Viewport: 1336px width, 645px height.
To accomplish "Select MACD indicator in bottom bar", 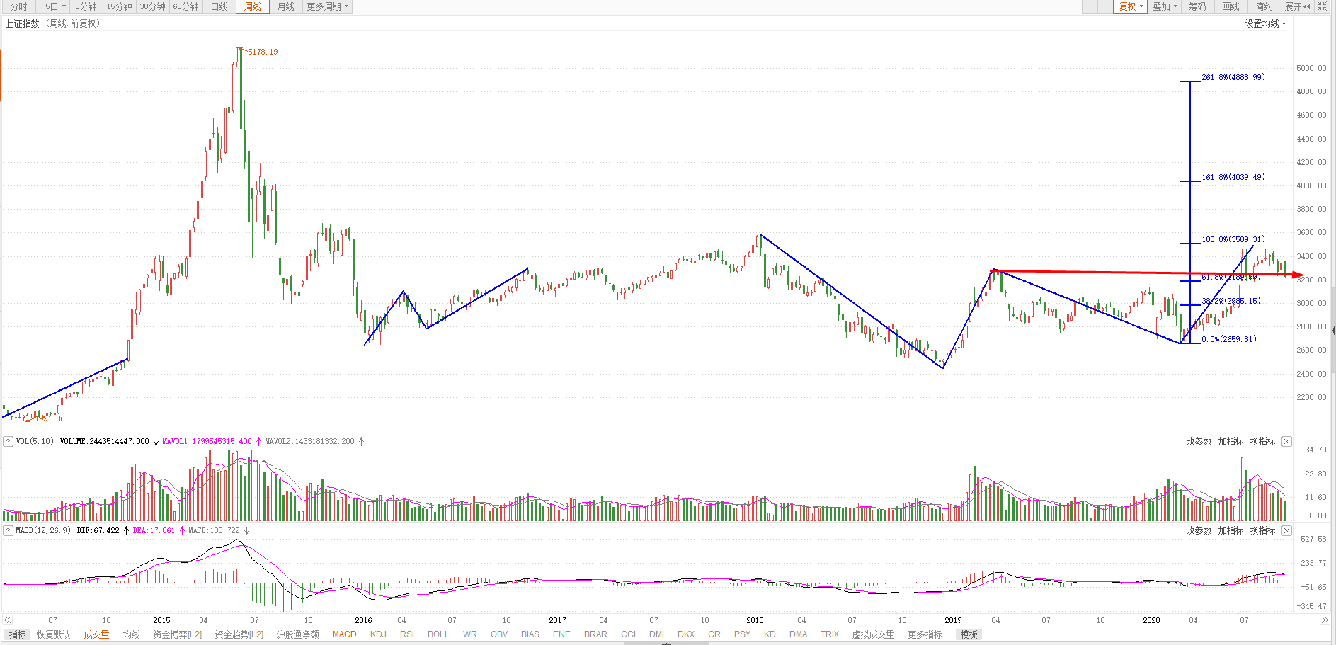I will [345, 634].
